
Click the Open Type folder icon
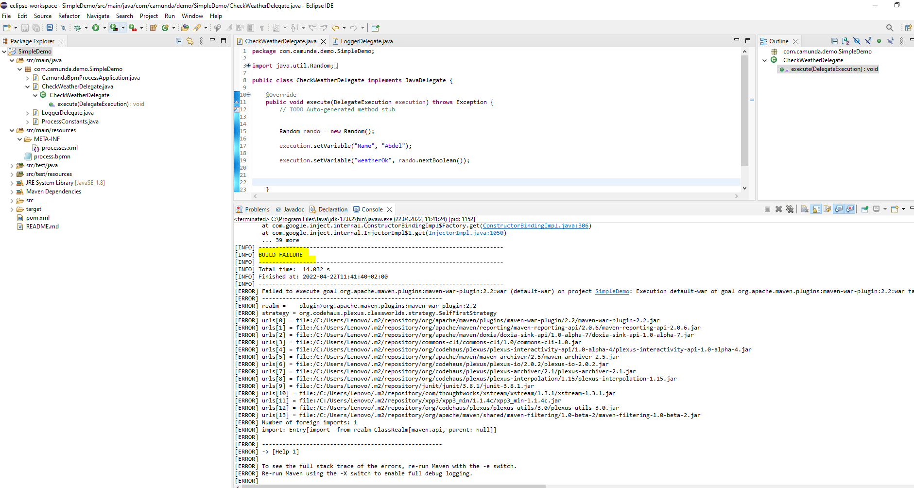point(185,28)
